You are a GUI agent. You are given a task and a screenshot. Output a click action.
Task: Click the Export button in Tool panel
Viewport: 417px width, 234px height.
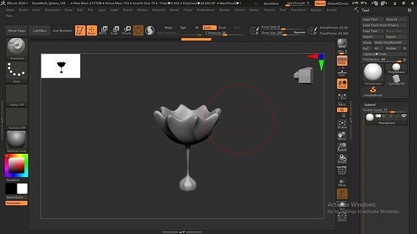click(395, 37)
